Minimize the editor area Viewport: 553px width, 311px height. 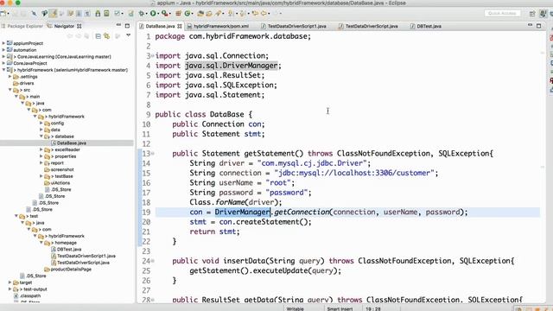pyautogui.click(x=530, y=25)
